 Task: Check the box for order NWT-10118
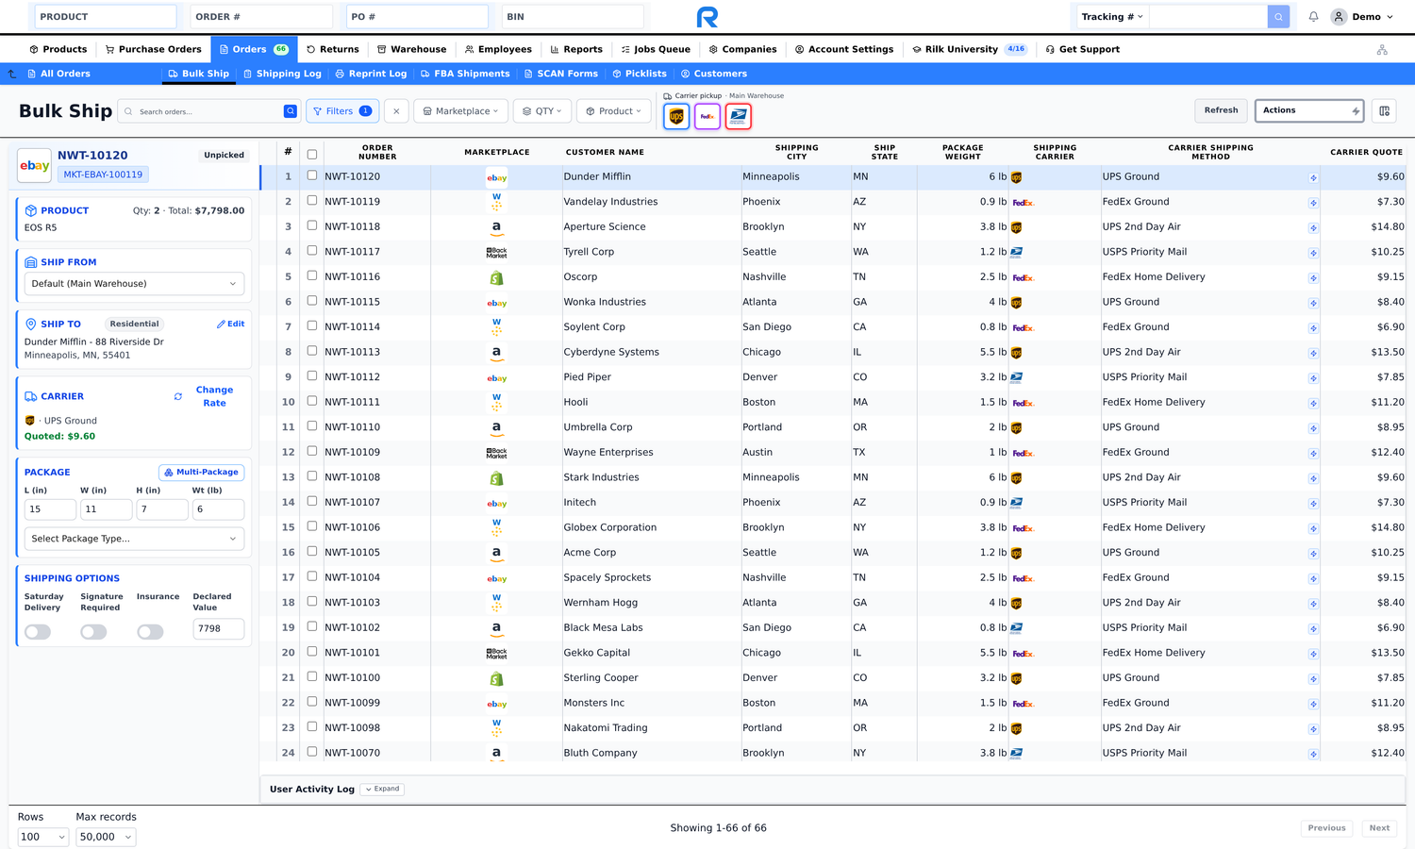[x=312, y=225]
